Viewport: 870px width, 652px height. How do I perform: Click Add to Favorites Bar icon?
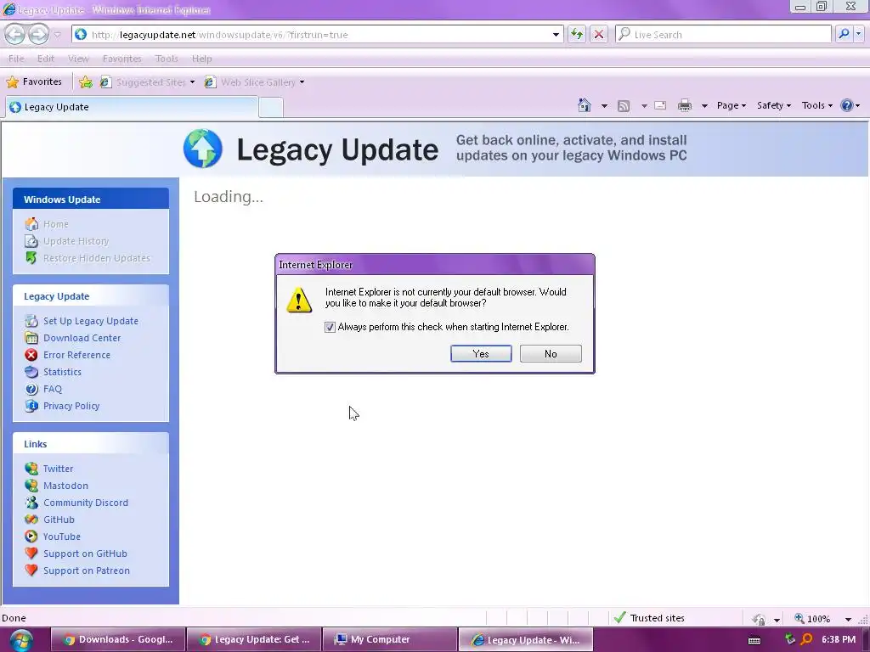click(86, 82)
